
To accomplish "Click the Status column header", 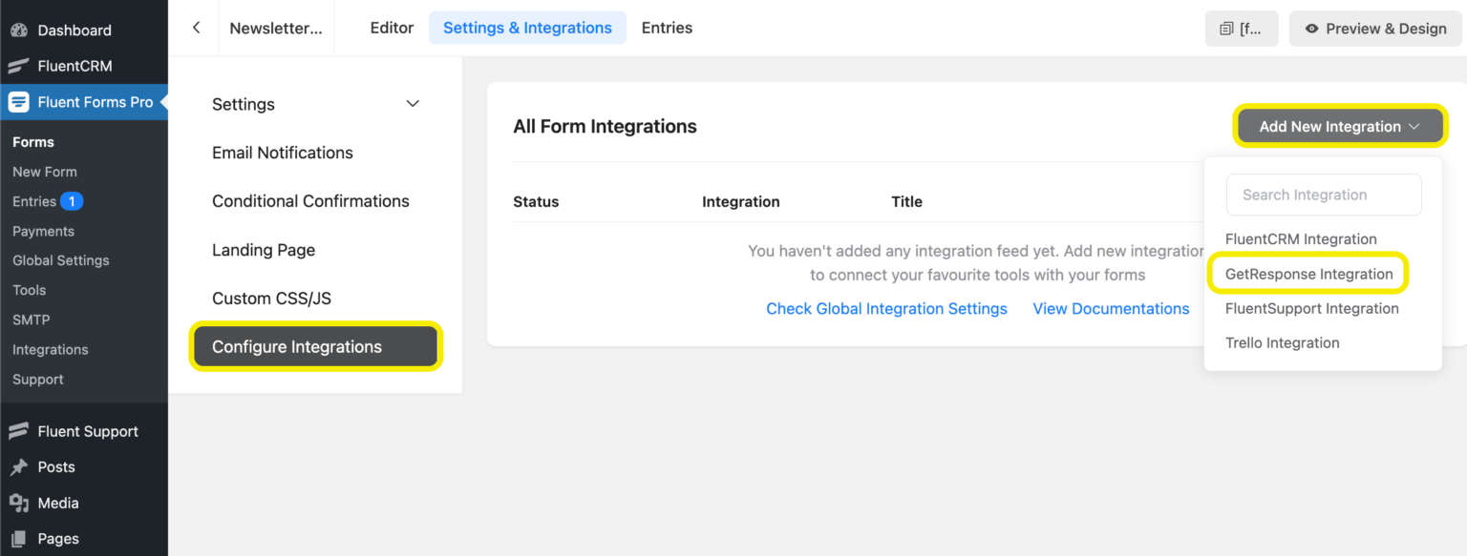I will tap(536, 201).
